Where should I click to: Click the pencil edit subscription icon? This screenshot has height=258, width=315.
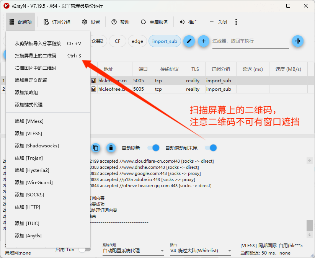click(189, 41)
